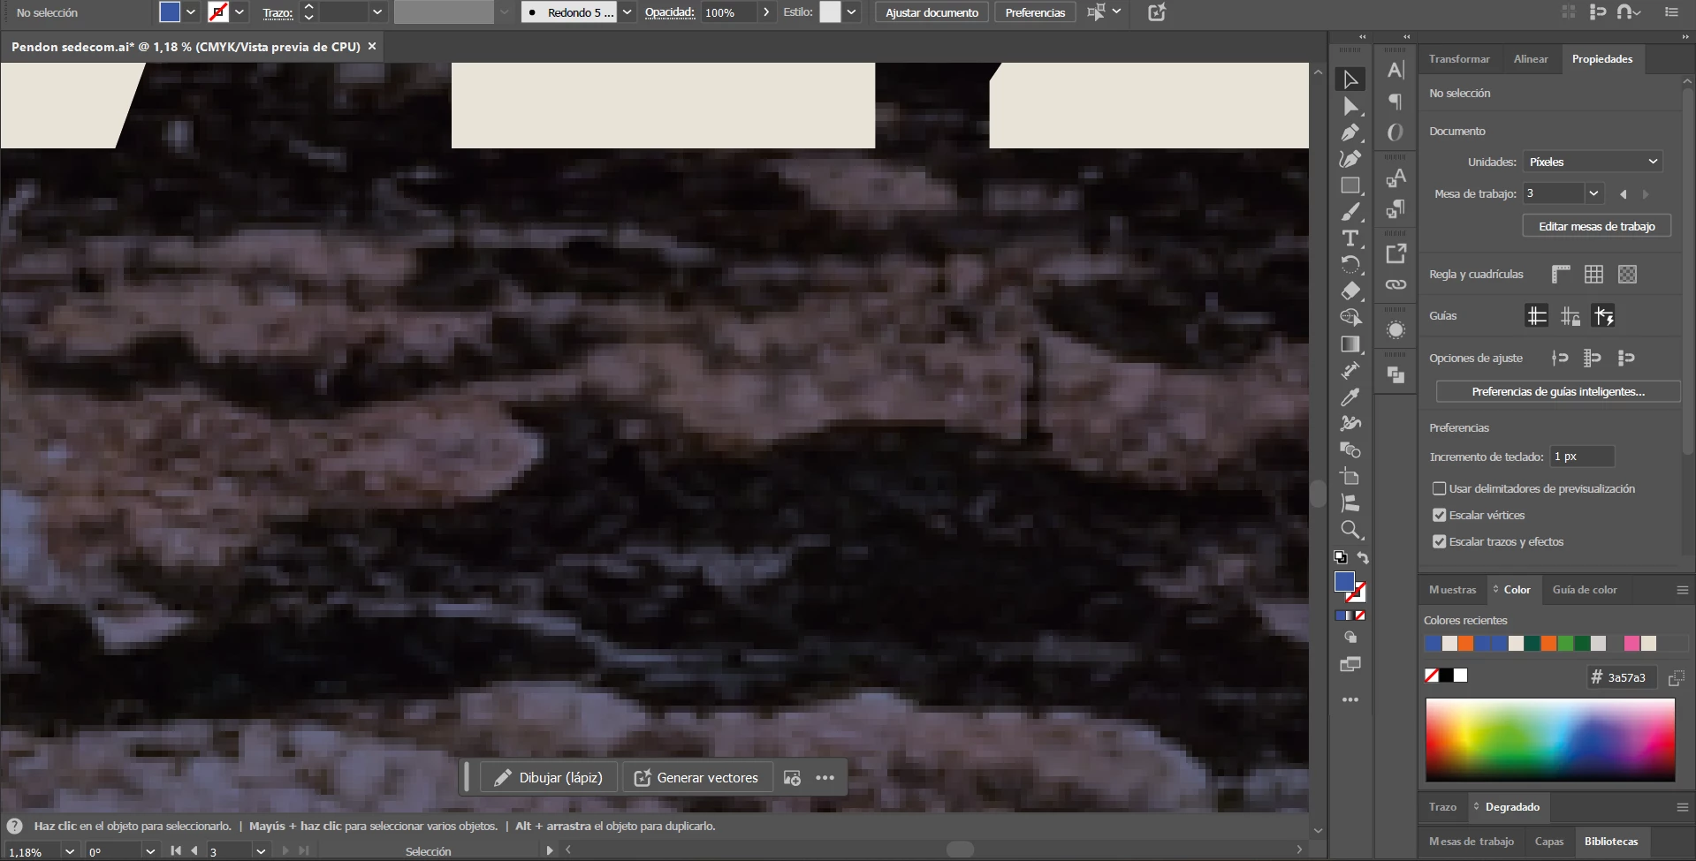Click 'Generar vectores' button
This screenshot has height=861, width=1696.
(x=697, y=778)
